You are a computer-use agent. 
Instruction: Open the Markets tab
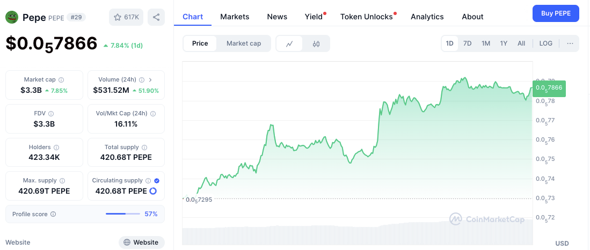pos(235,17)
